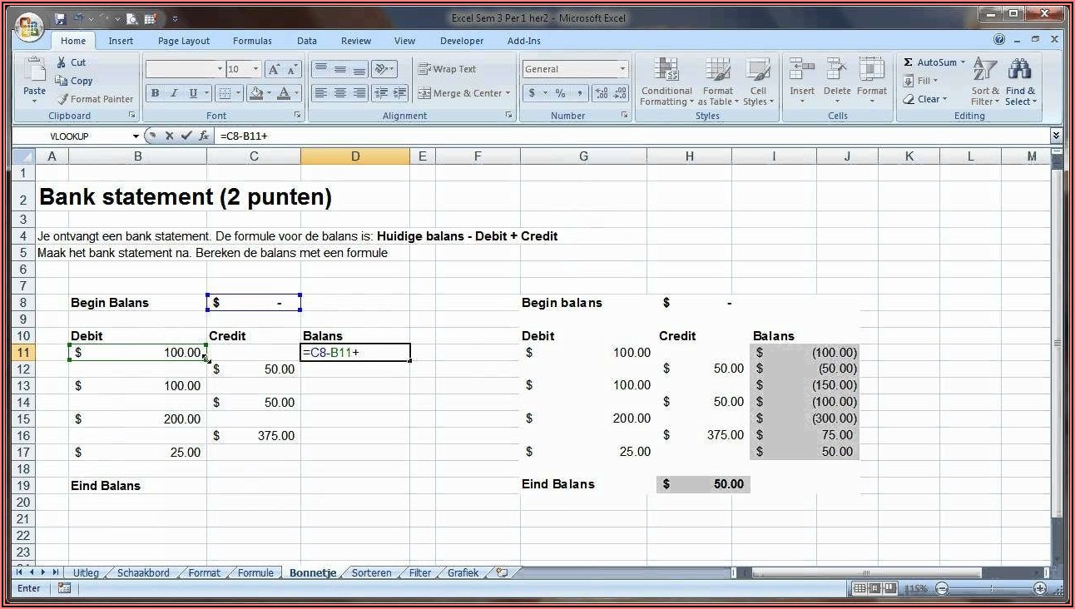Click the Paste icon in Clipboard group
This screenshot has height=609, width=1075.
coord(34,72)
